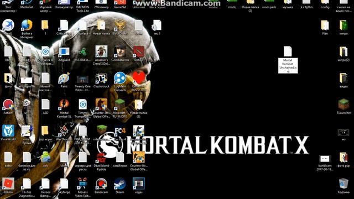Open the CombatArms game icon
Image resolution: width=354 pixels, height=199 pixels.
pos(120,51)
